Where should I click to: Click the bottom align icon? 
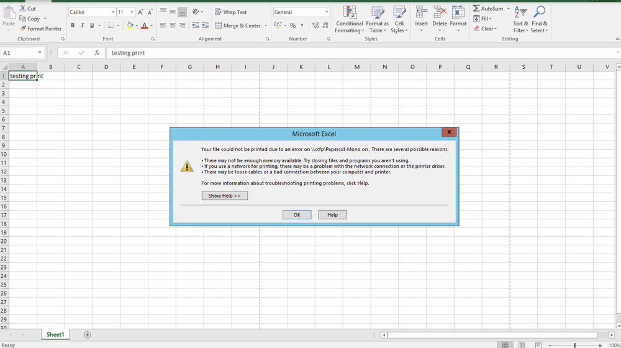click(182, 12)
